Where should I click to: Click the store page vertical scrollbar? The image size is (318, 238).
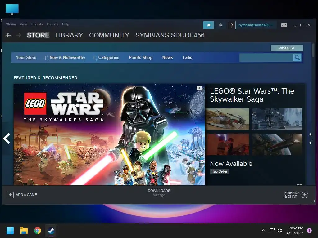pyautogui.click(x=313, y=50)
